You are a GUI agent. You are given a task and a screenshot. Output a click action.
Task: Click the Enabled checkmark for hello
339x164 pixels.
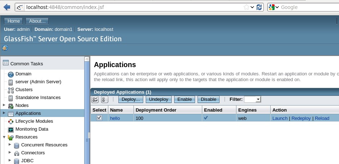point(206,118)
